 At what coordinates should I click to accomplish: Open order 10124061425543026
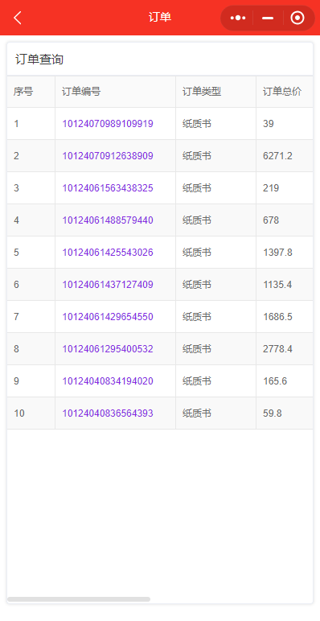click(108, 253)
